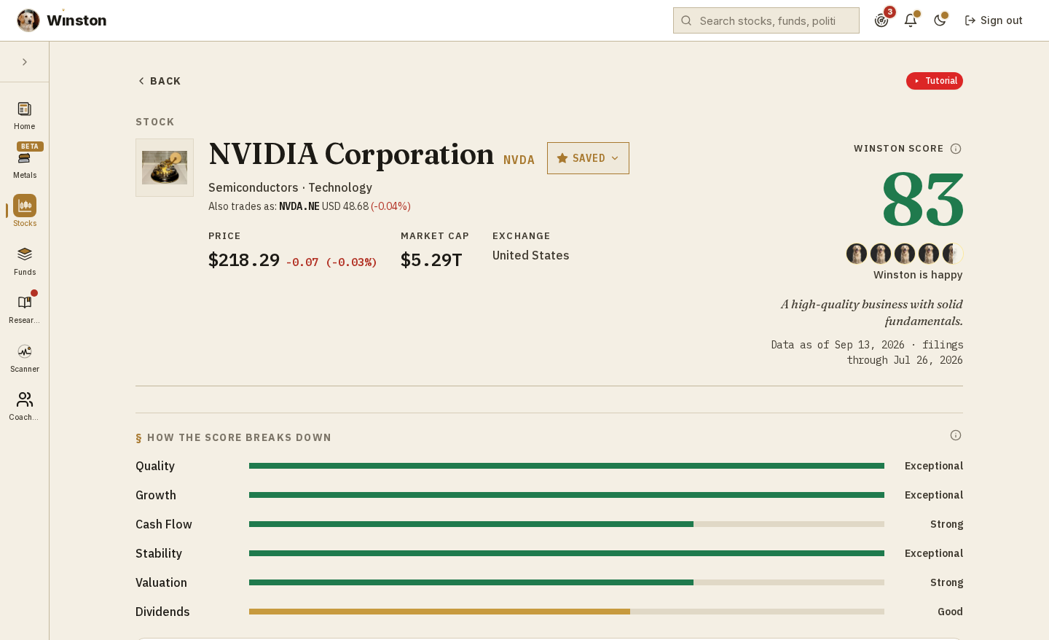Viewport: 1049px width, 640px height.
Task: Click Sign out
Action: 994,20
